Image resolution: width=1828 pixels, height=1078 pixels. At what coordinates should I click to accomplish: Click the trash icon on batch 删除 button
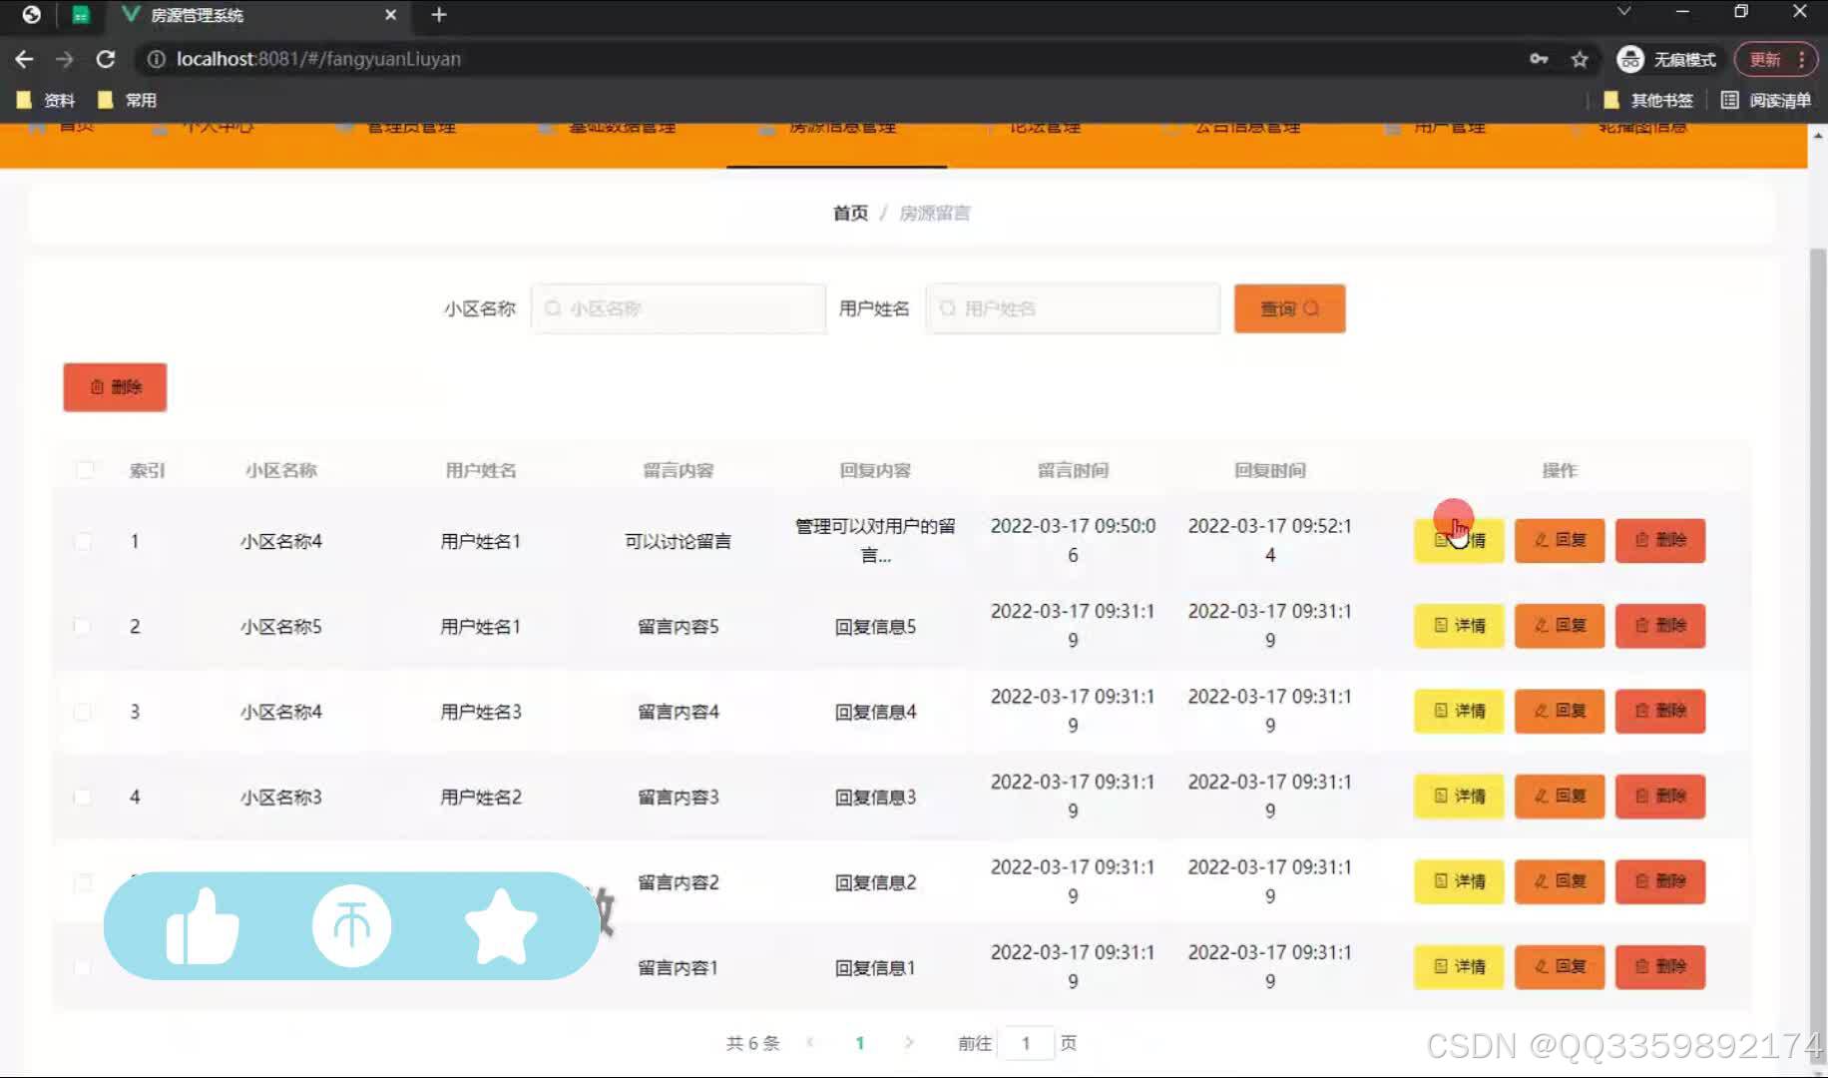97,387
